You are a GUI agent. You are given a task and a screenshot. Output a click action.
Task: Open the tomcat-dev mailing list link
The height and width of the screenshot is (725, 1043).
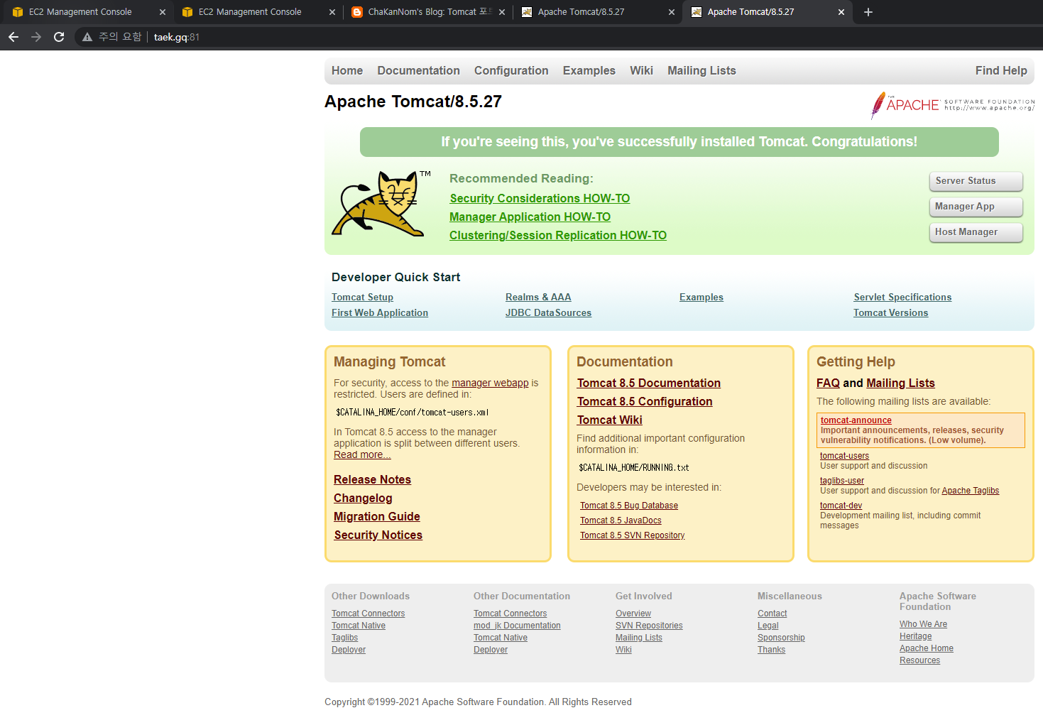click(x=841, y=506)
